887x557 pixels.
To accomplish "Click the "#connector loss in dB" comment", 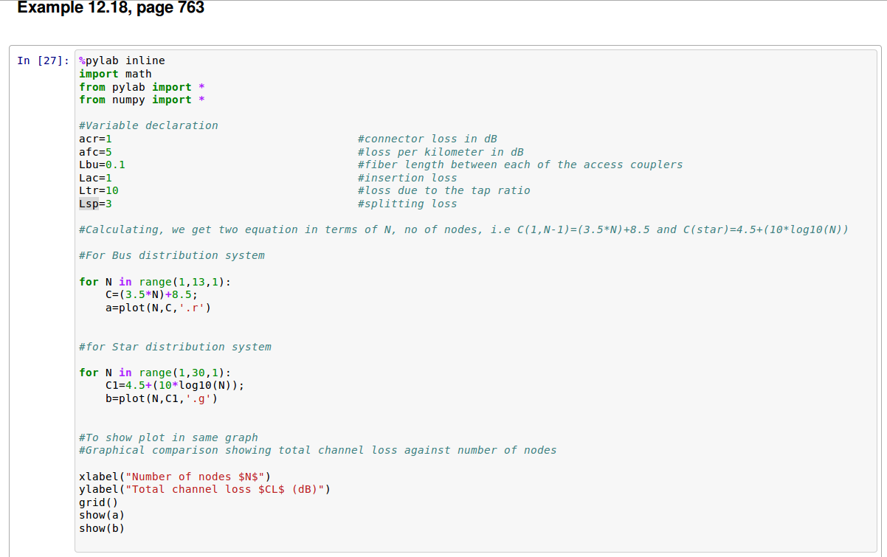I will [427, 139].
